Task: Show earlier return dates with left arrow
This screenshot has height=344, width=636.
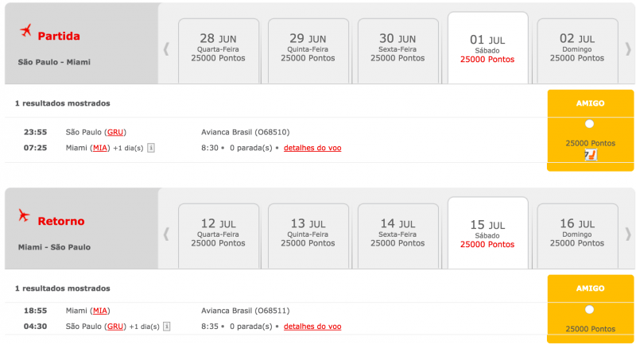Action: (x=166, y=234)
